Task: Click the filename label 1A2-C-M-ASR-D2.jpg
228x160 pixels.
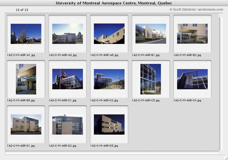Action: (62, 146)
